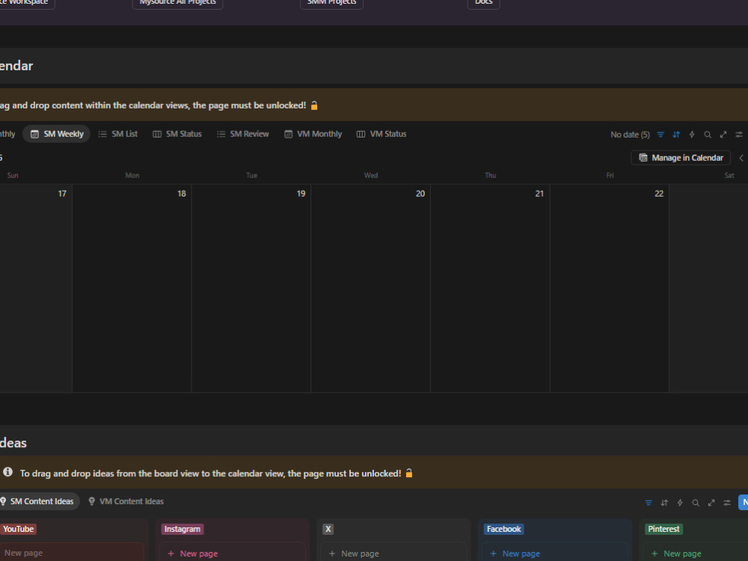The image size is (748, 561).
Task: Search the content ideas board
Action: pos(696,503)
